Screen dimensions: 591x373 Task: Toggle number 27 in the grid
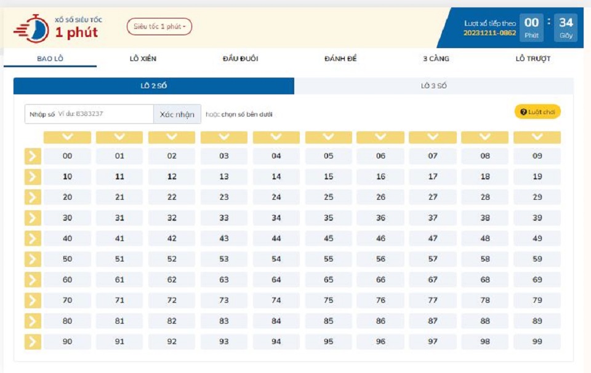point(433,197)
